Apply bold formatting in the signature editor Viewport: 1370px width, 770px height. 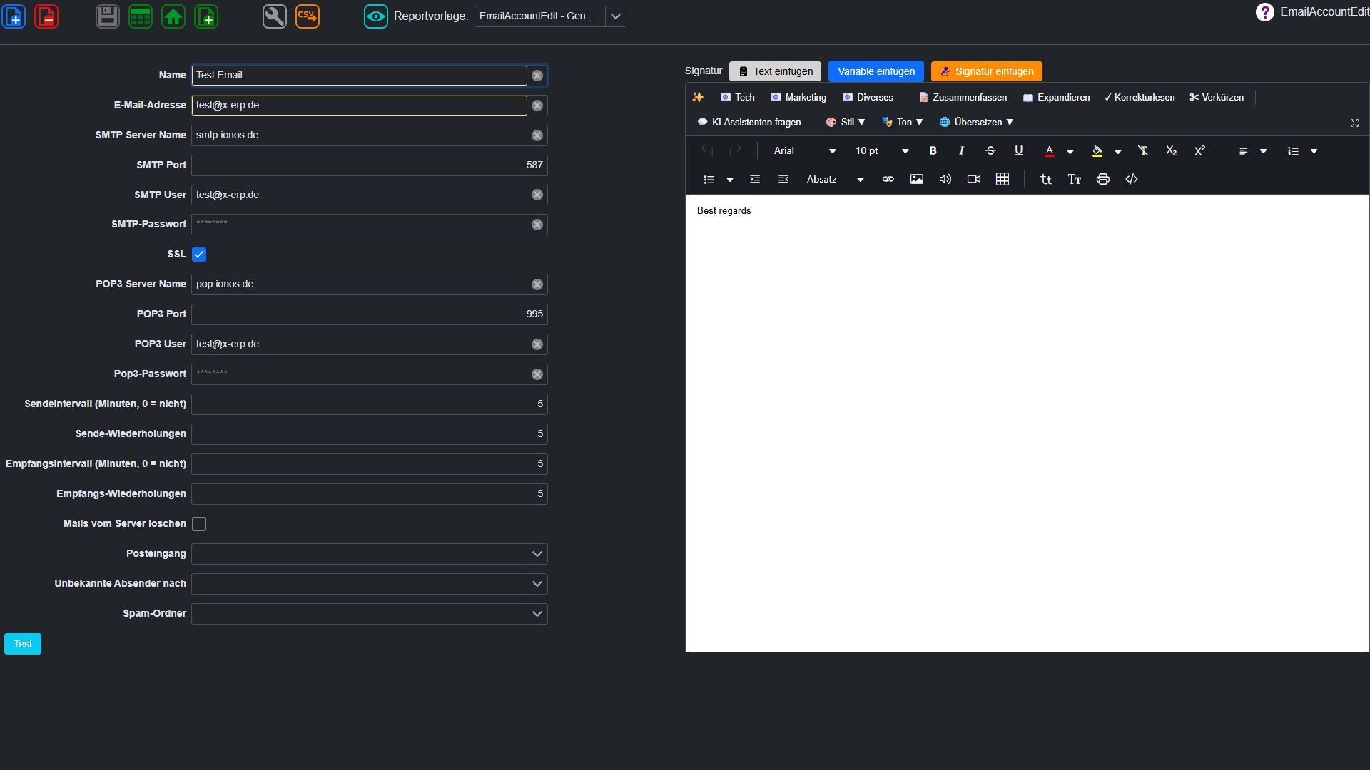click(x=933, y=150)
